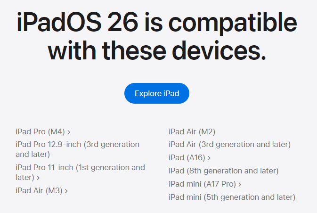The image size is (317, 213).
Task: Open the iPad Pro (M4) link
Action: click(43, 131)
